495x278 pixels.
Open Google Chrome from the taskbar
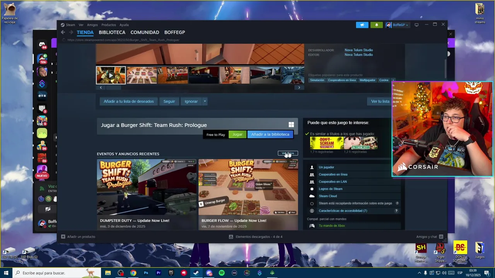[133, 273]
